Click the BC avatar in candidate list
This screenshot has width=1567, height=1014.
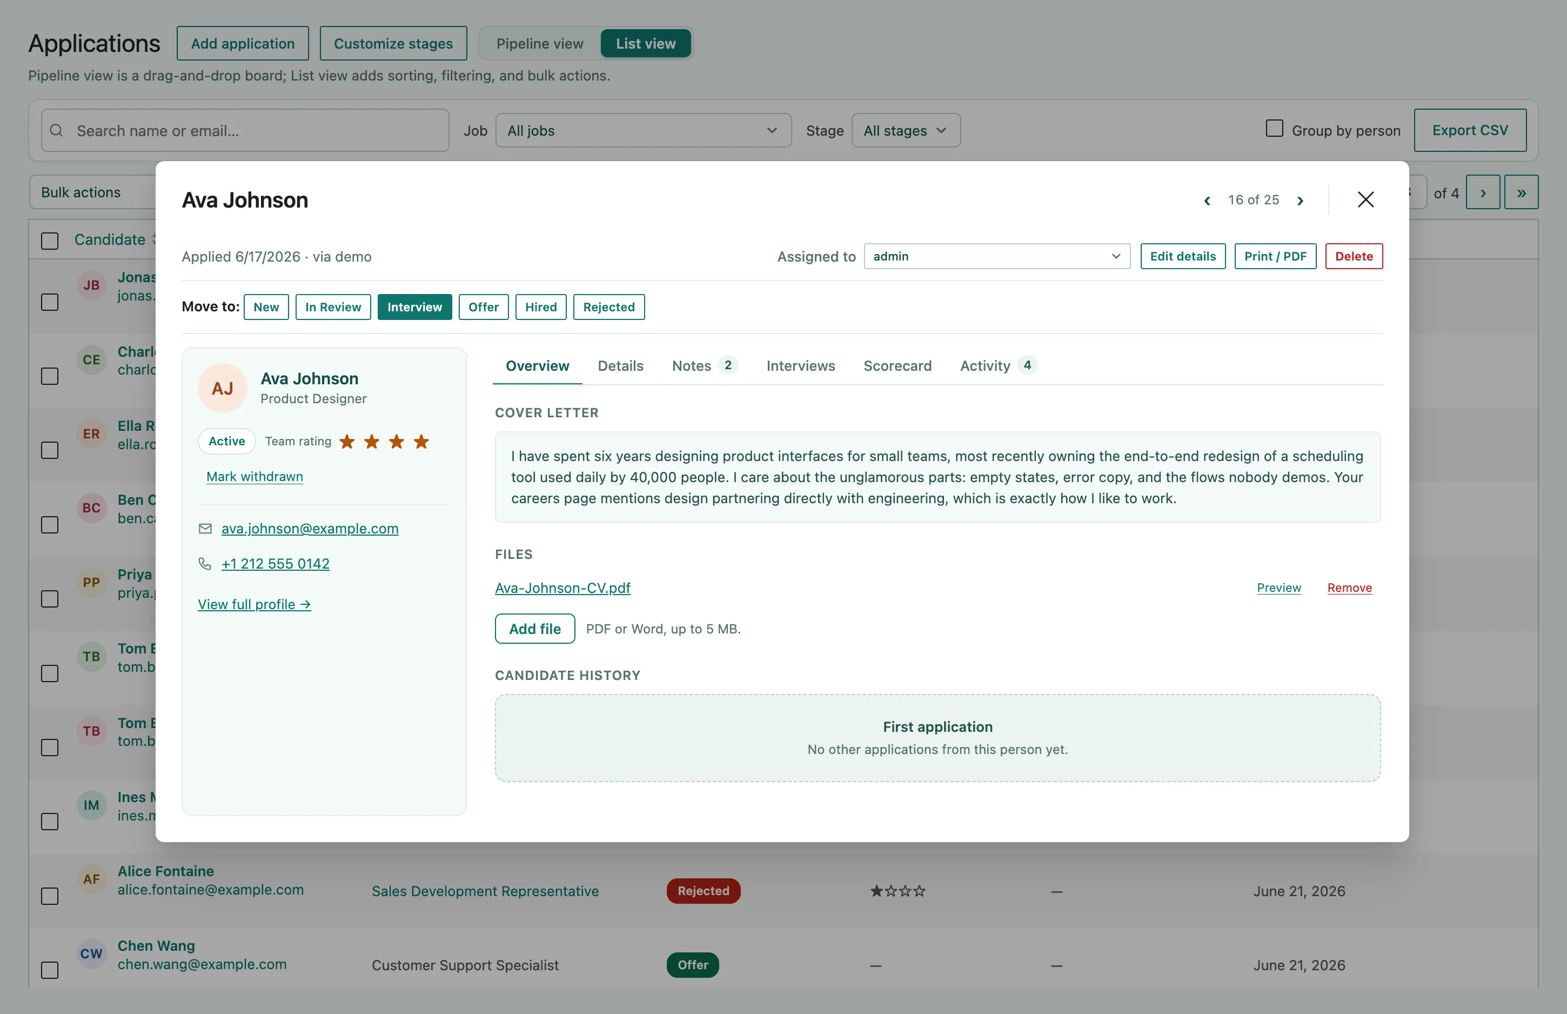(91, 508)
